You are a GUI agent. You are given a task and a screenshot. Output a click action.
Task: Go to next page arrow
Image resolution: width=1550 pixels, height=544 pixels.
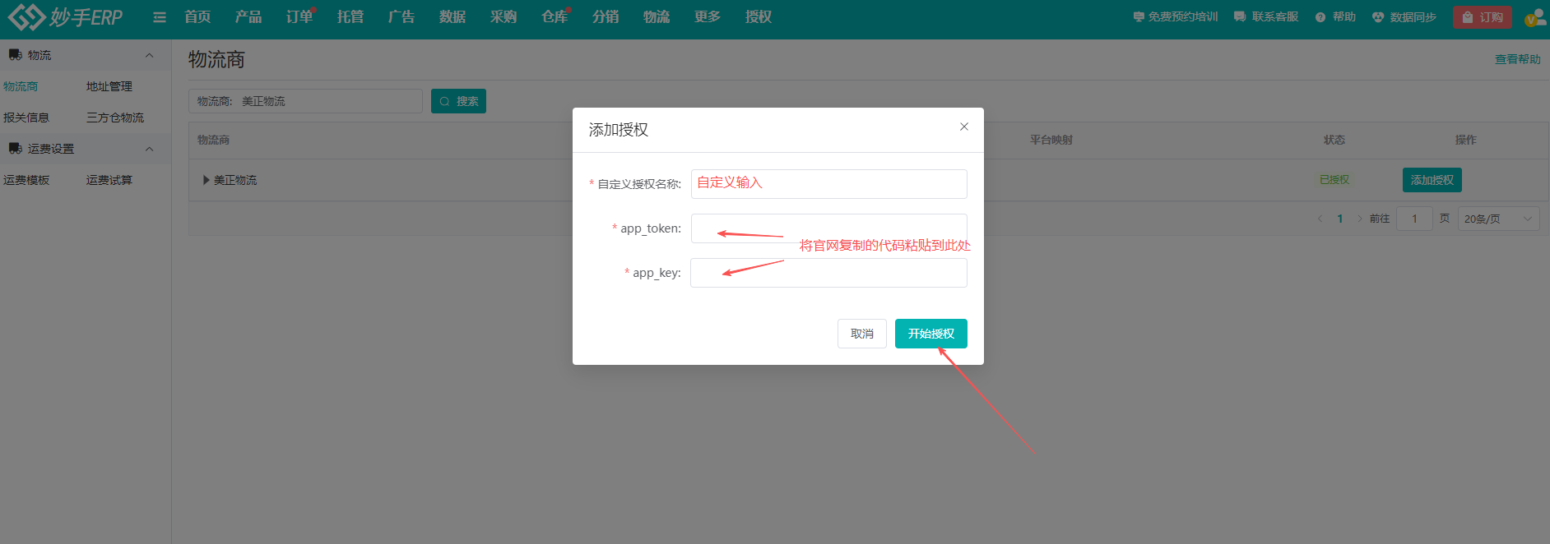[1360, 219]
